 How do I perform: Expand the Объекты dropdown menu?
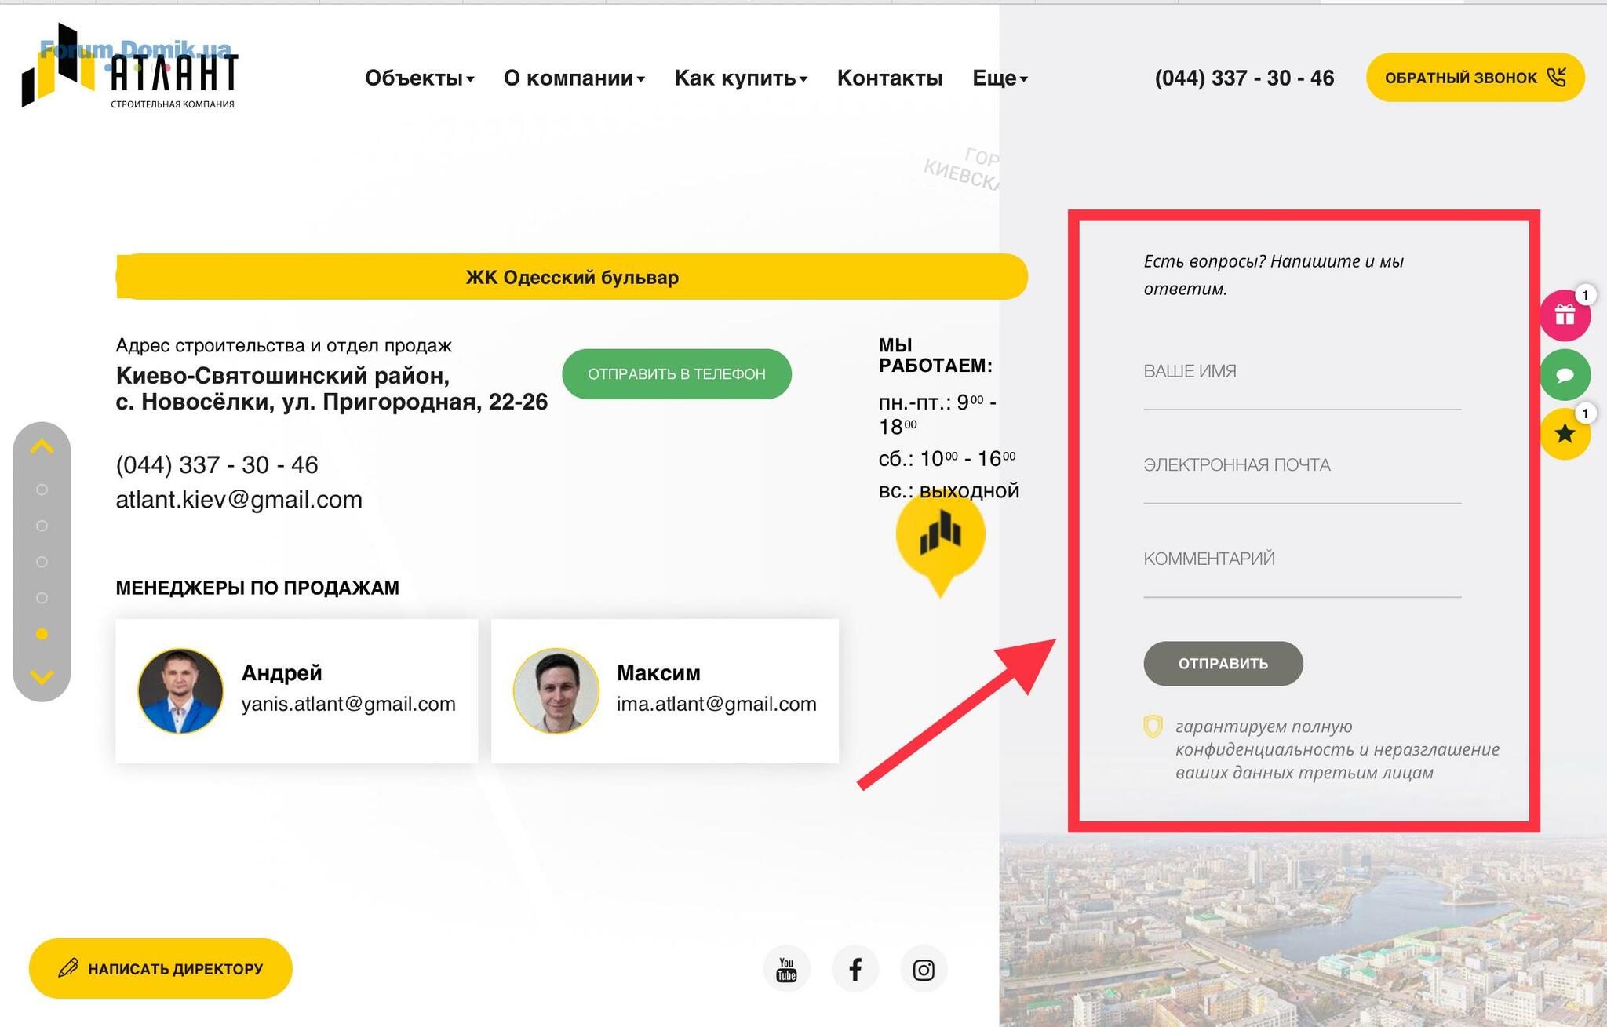pos(420,78)
